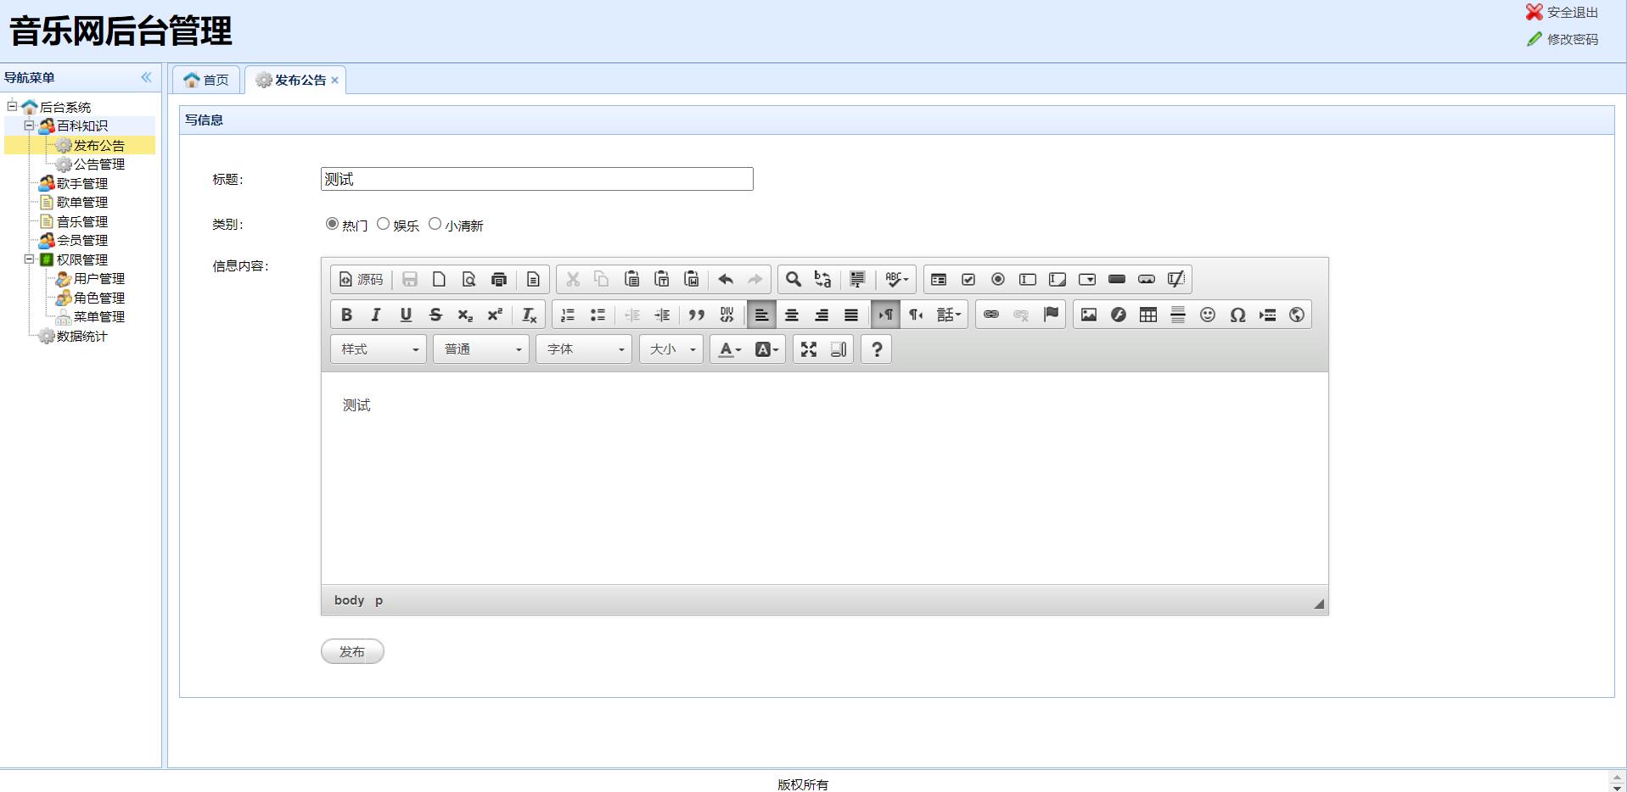This screenshot has width=1627, height=792.
Task: Click the 修改密码 change password link
Action: 1562,39
